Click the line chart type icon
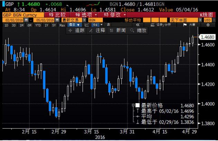 (87, 25)
